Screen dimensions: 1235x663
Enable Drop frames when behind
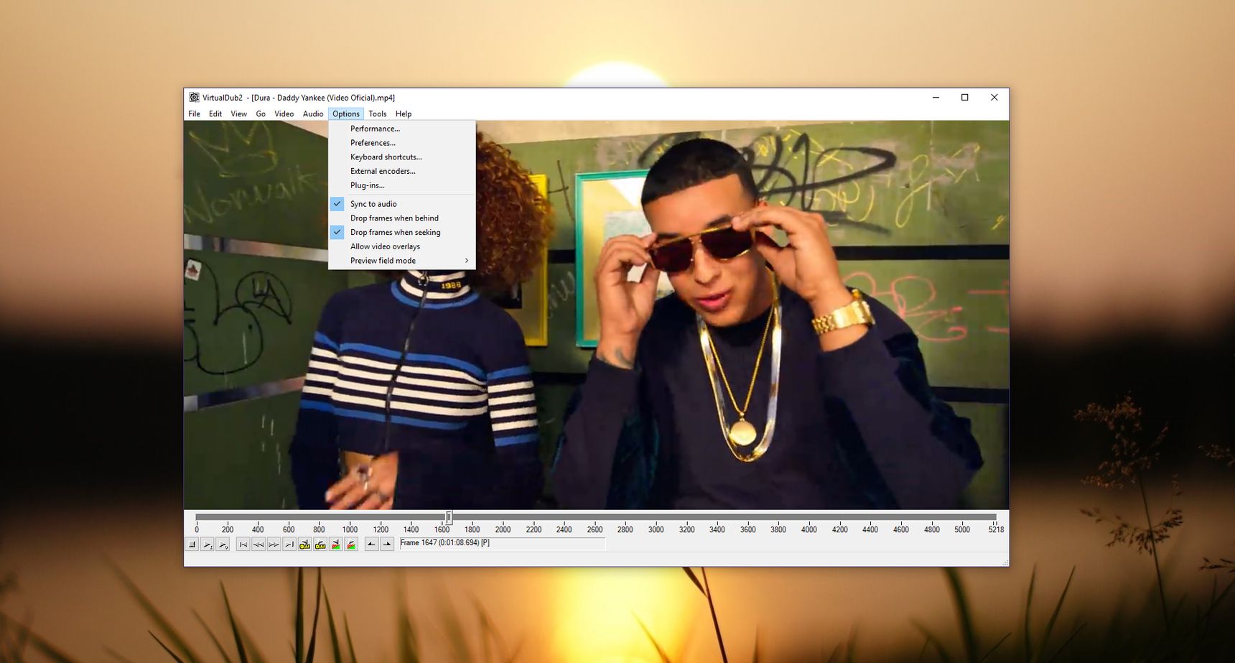click(x=402, y=218)
